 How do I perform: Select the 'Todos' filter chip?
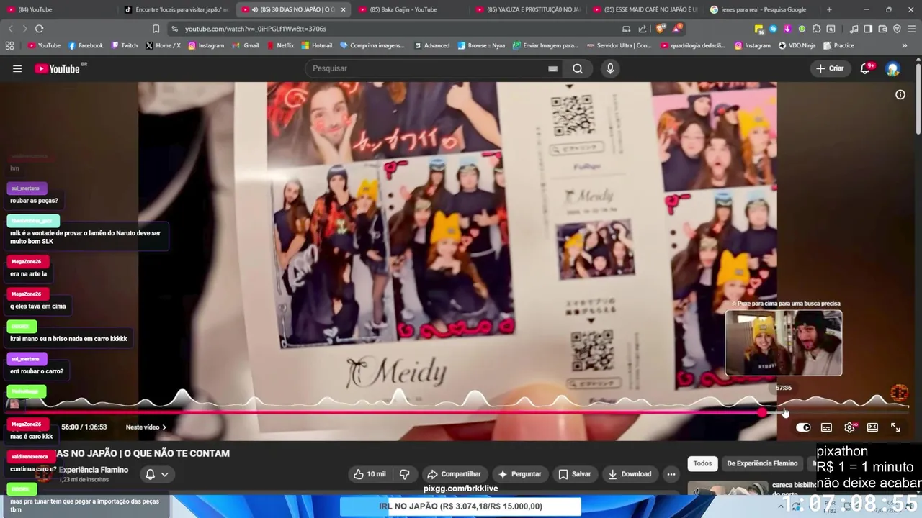point(702,463)
